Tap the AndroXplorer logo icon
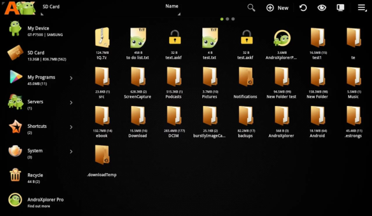372x216 pixels. pos(20,8)
